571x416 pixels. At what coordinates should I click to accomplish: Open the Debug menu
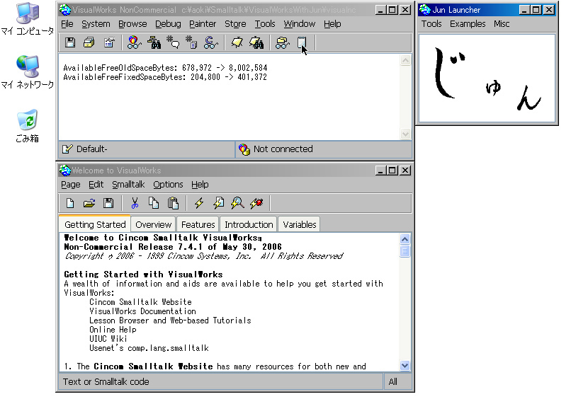pyautogui.click(x=168, y=24)
